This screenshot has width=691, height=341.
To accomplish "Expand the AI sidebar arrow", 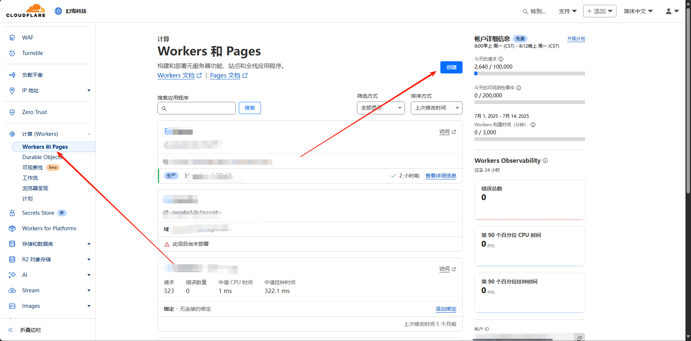I will [89, 275].
